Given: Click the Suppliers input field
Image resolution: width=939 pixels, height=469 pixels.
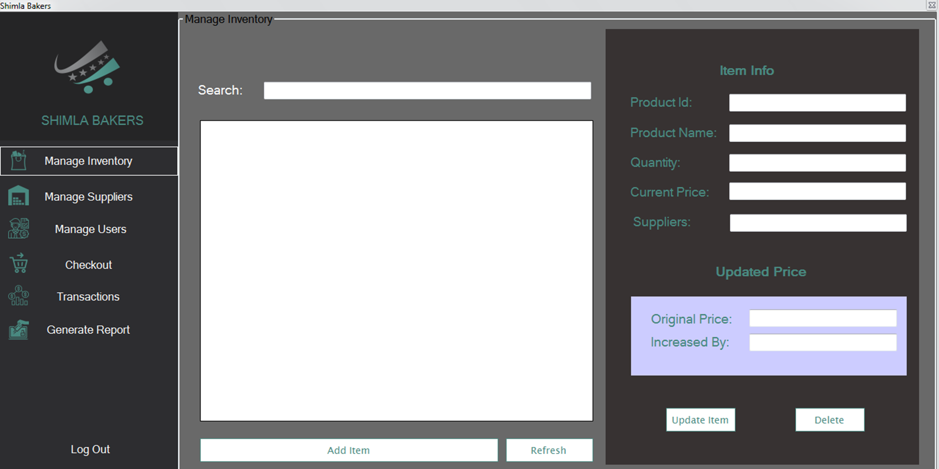Looking at the screenshot, I should coord(818,223).
